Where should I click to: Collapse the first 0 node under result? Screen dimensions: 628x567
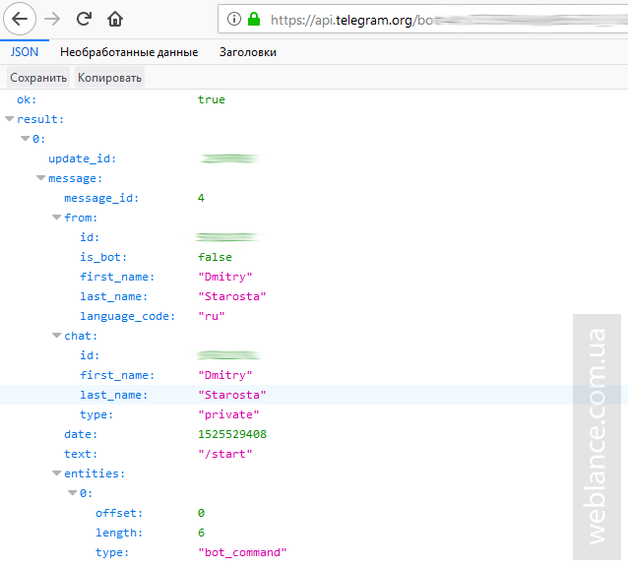point(26,139)
